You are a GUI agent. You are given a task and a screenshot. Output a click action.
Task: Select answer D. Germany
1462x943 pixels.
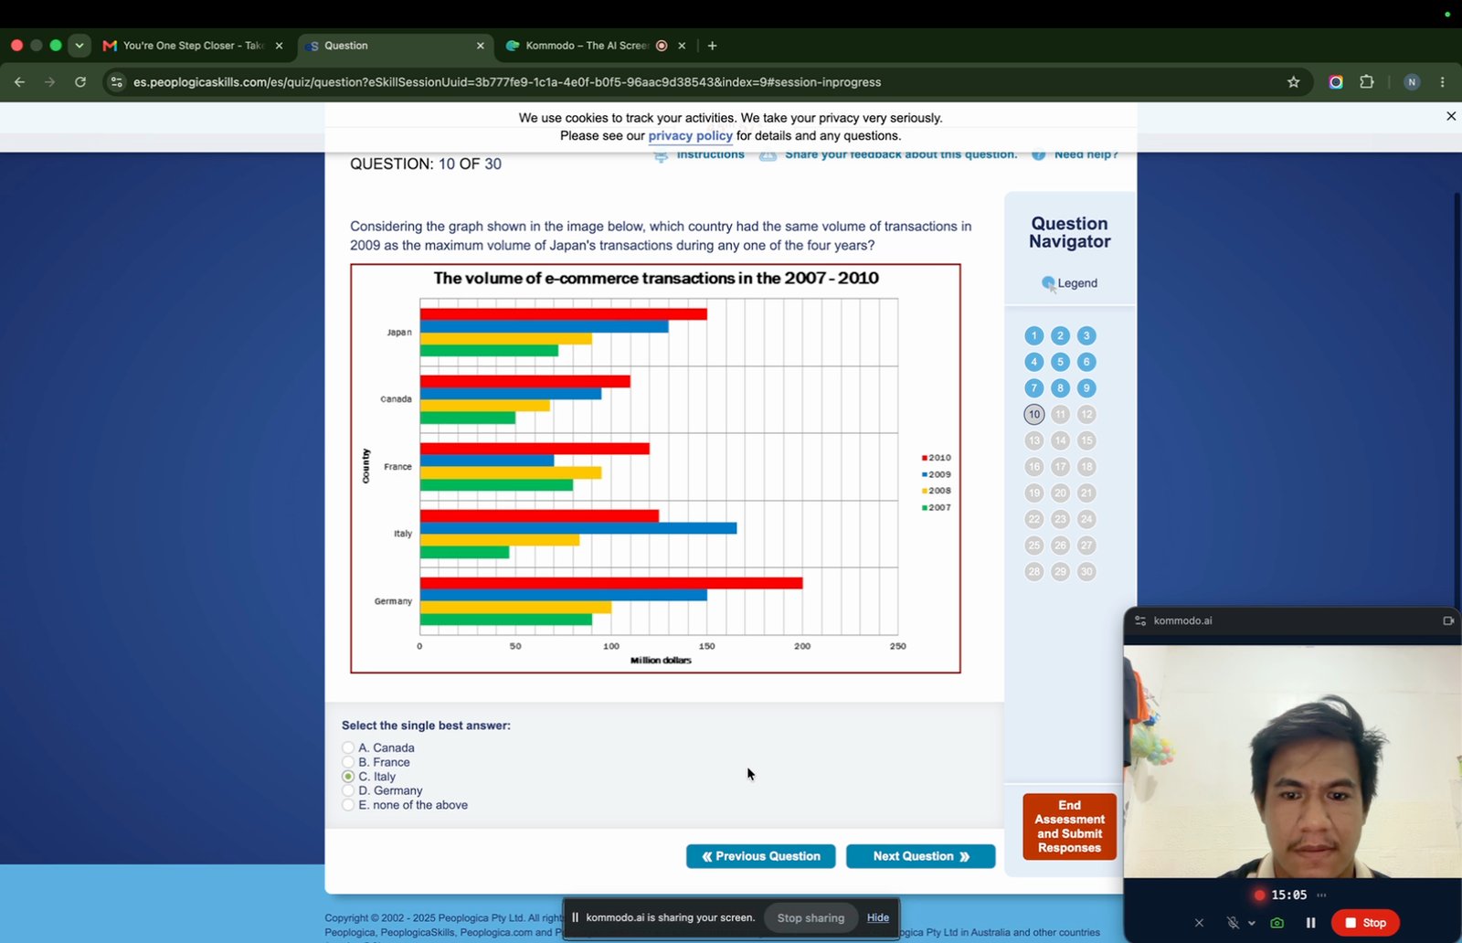pos(348,790)
